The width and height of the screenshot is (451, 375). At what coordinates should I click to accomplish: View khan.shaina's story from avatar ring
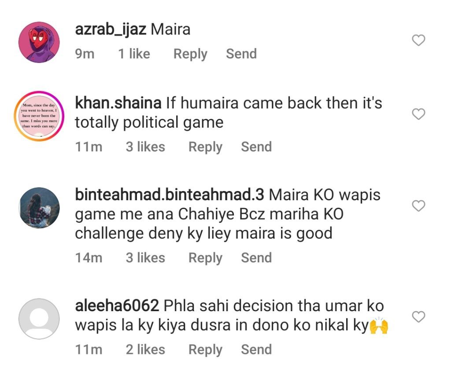(39, 116)
